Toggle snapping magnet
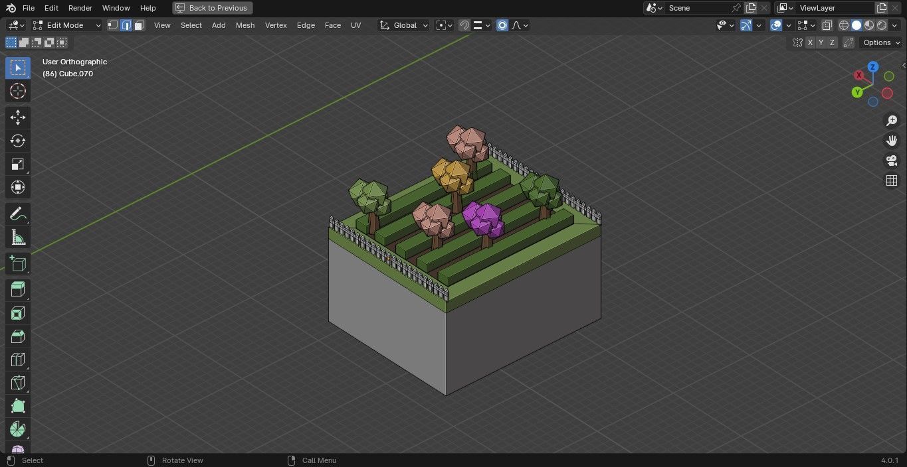907x467 pixels. [464, 25]
